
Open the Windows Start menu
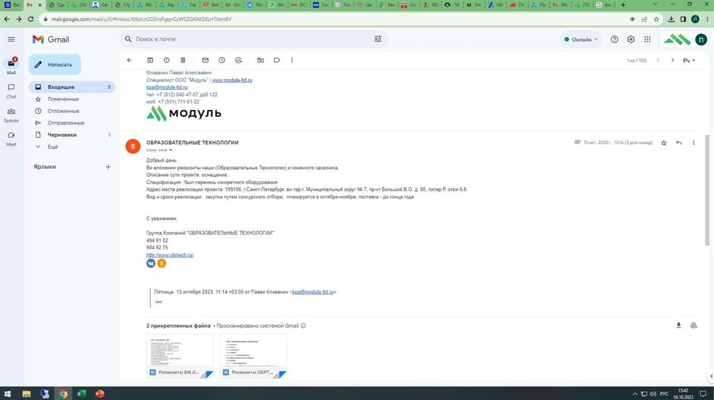coord(7,394)
